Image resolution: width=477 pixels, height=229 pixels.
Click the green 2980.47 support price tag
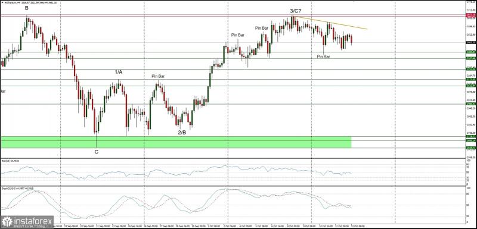[471, 103]
